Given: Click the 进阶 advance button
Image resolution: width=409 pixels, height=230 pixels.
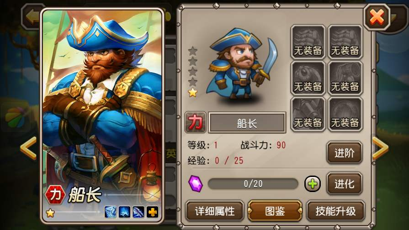Looking at the screenshot, I should click(344, 153).
